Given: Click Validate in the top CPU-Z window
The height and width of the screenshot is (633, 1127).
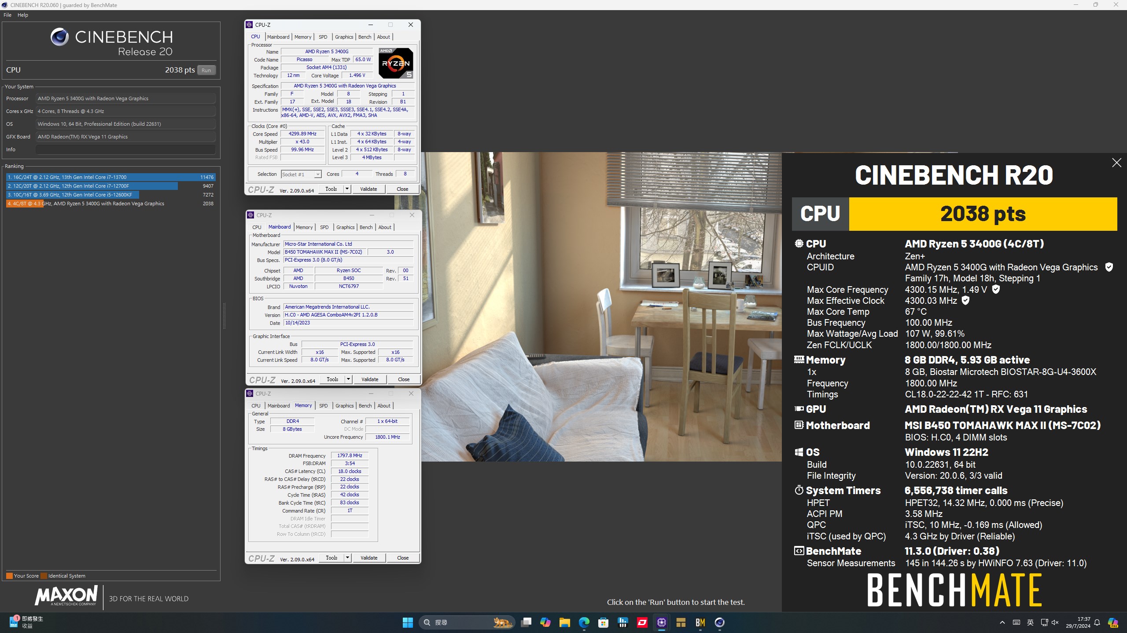Looking at the screenshot, I should pos(368,189).
